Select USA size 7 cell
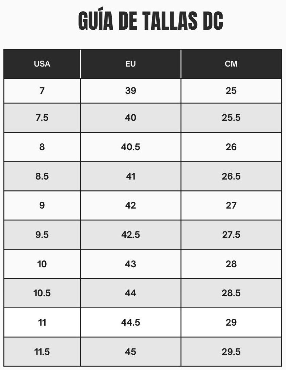286x370 pixels. [42, 91]
